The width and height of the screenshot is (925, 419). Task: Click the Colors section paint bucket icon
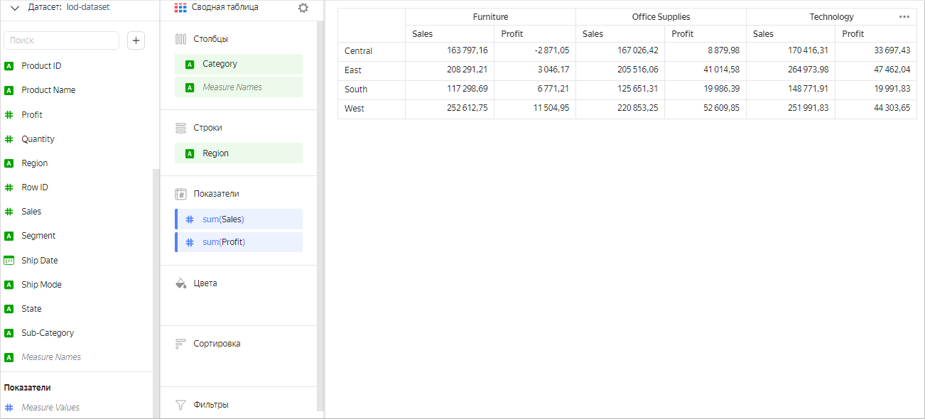click(180, 283)
